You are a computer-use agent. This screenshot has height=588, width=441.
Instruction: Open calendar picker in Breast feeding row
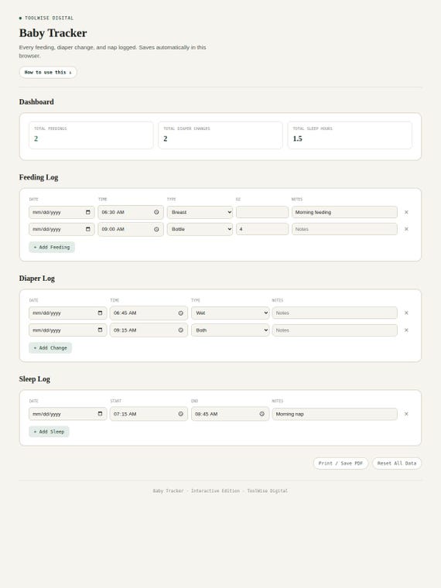(88, 212)
